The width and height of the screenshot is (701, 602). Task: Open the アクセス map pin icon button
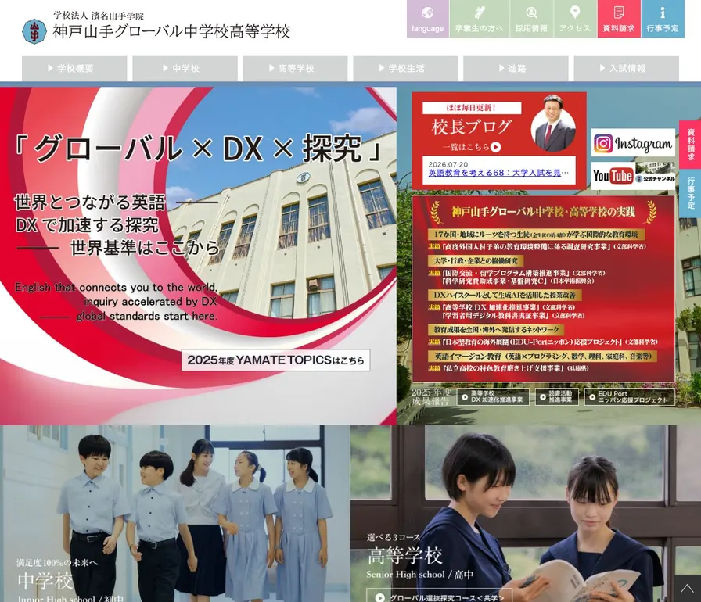575,18
